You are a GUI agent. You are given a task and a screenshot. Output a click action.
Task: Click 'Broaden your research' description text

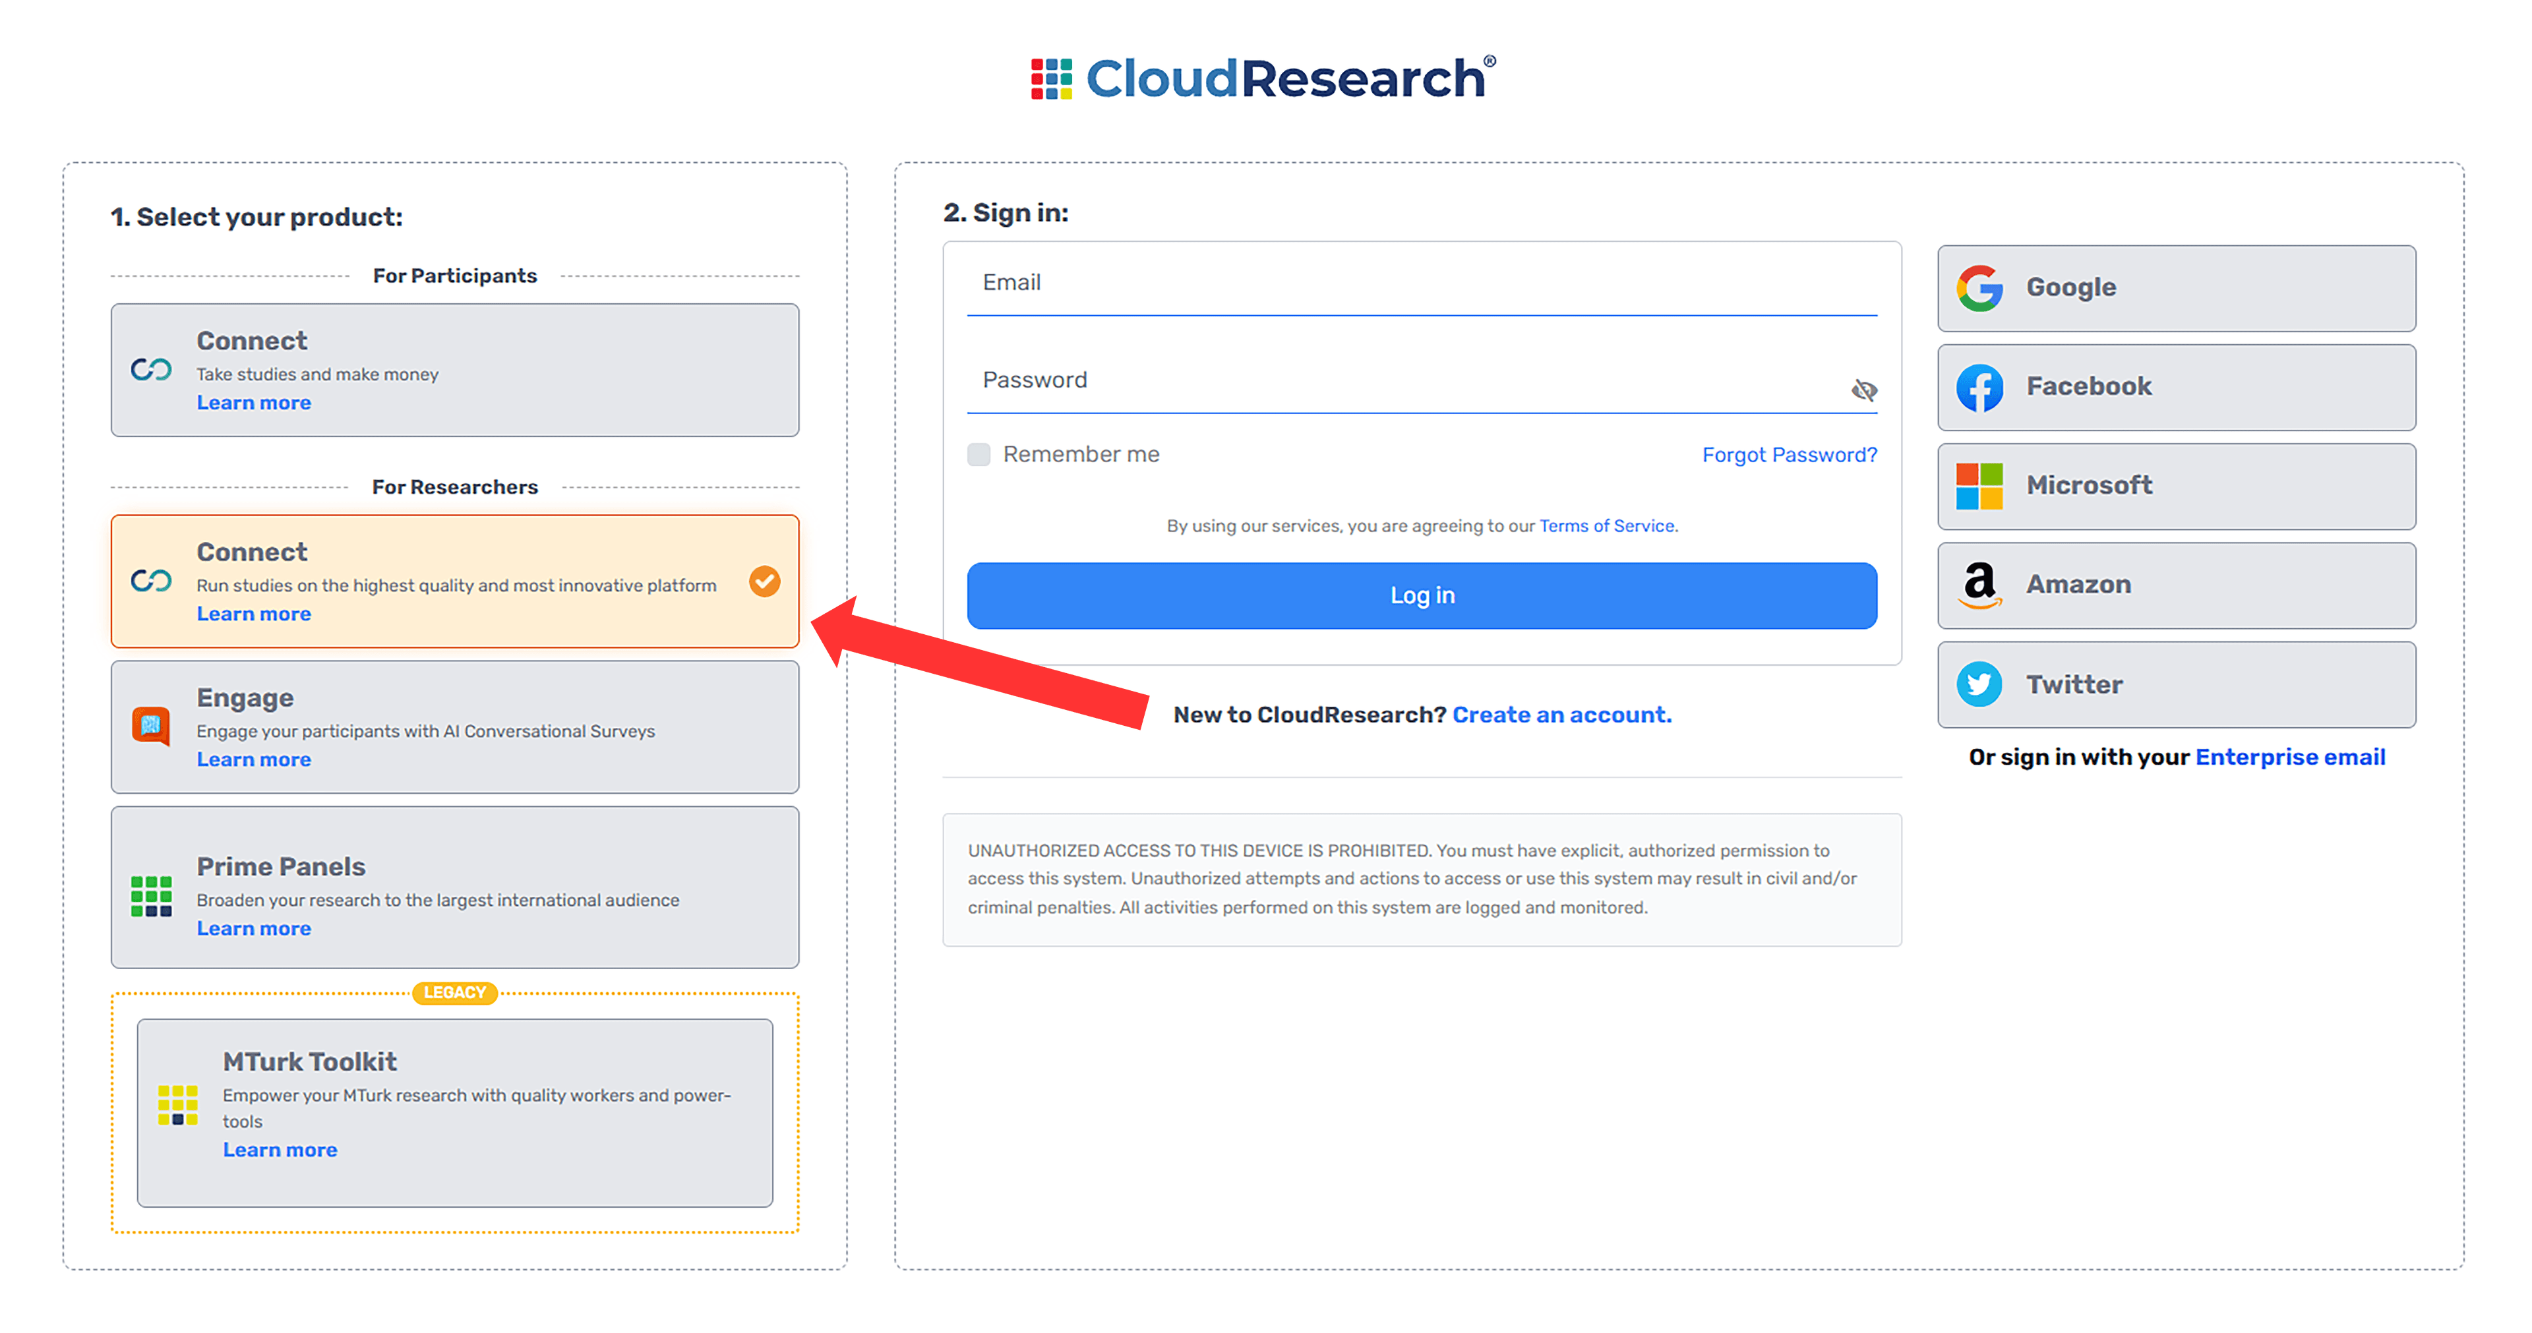click(437, 901)
